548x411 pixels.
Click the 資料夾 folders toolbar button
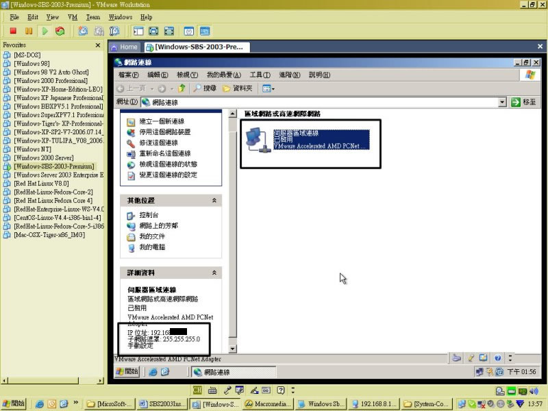pos(238,88)
